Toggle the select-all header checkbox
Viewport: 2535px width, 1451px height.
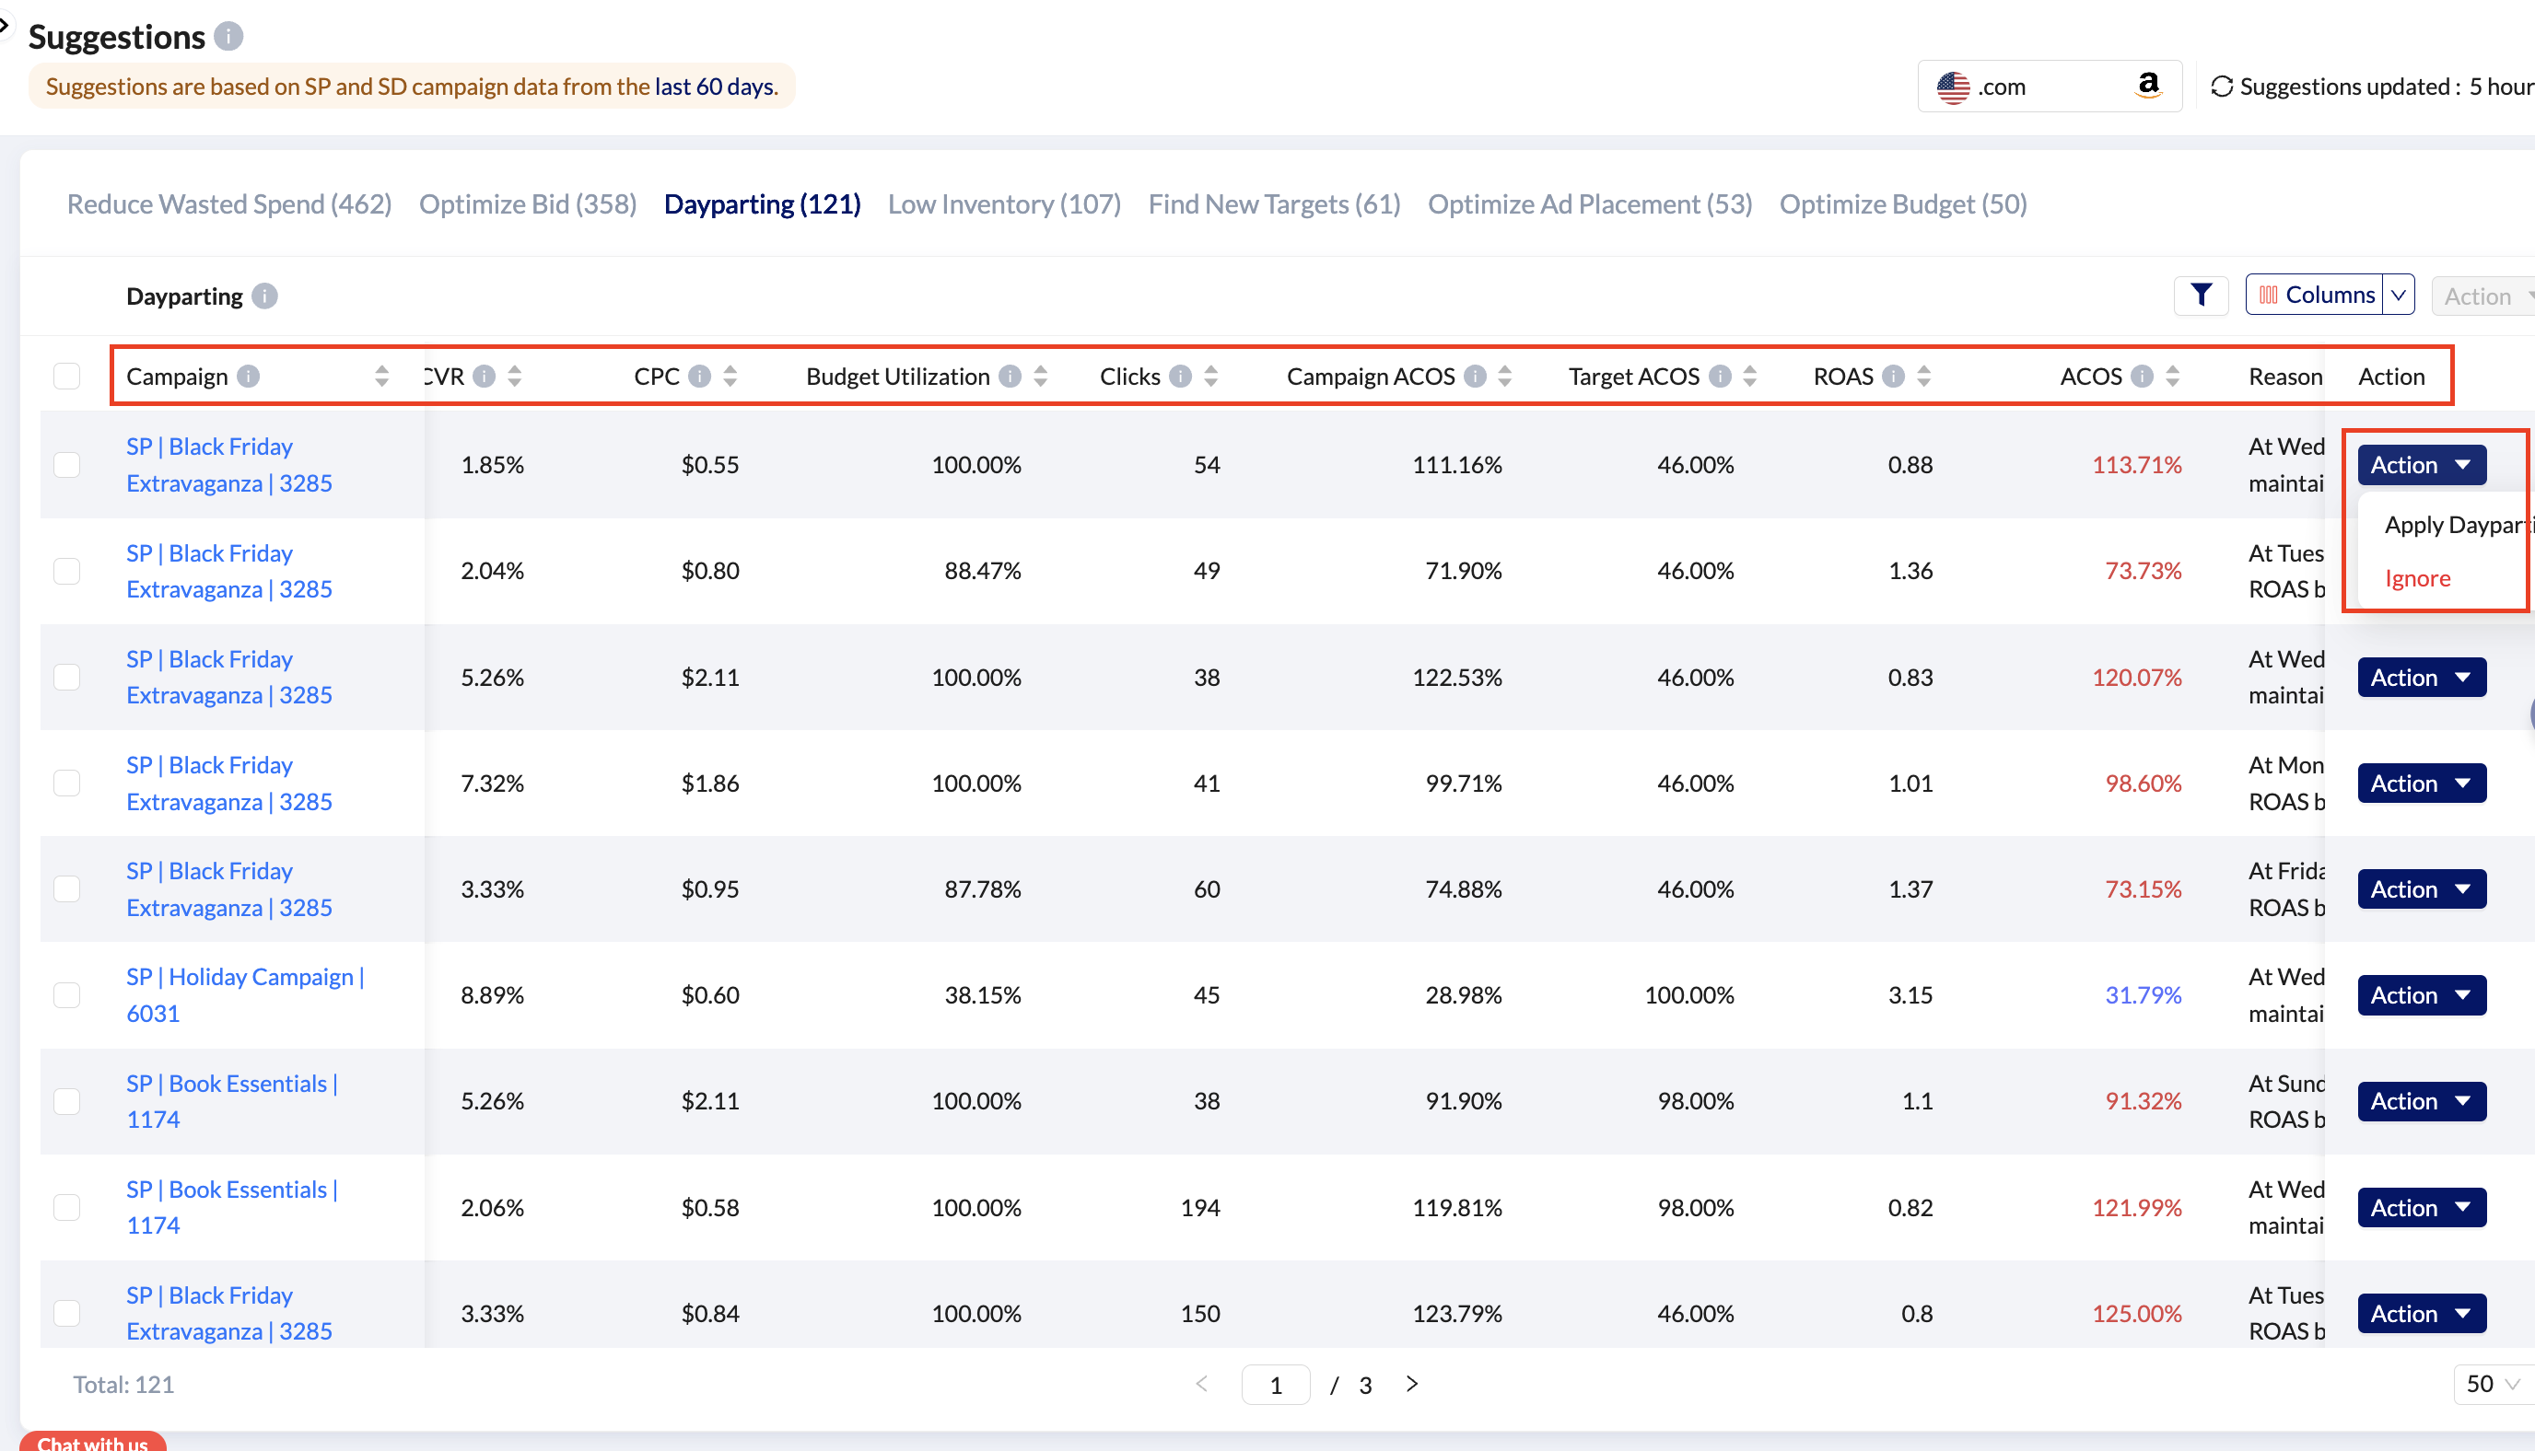pyautogui.click(x=67, y=376)
